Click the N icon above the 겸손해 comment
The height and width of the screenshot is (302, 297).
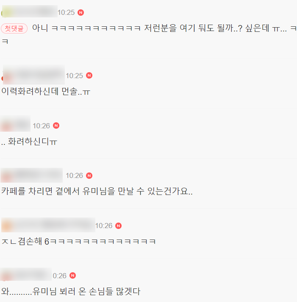pyautogui.click(x=118, y=226)
